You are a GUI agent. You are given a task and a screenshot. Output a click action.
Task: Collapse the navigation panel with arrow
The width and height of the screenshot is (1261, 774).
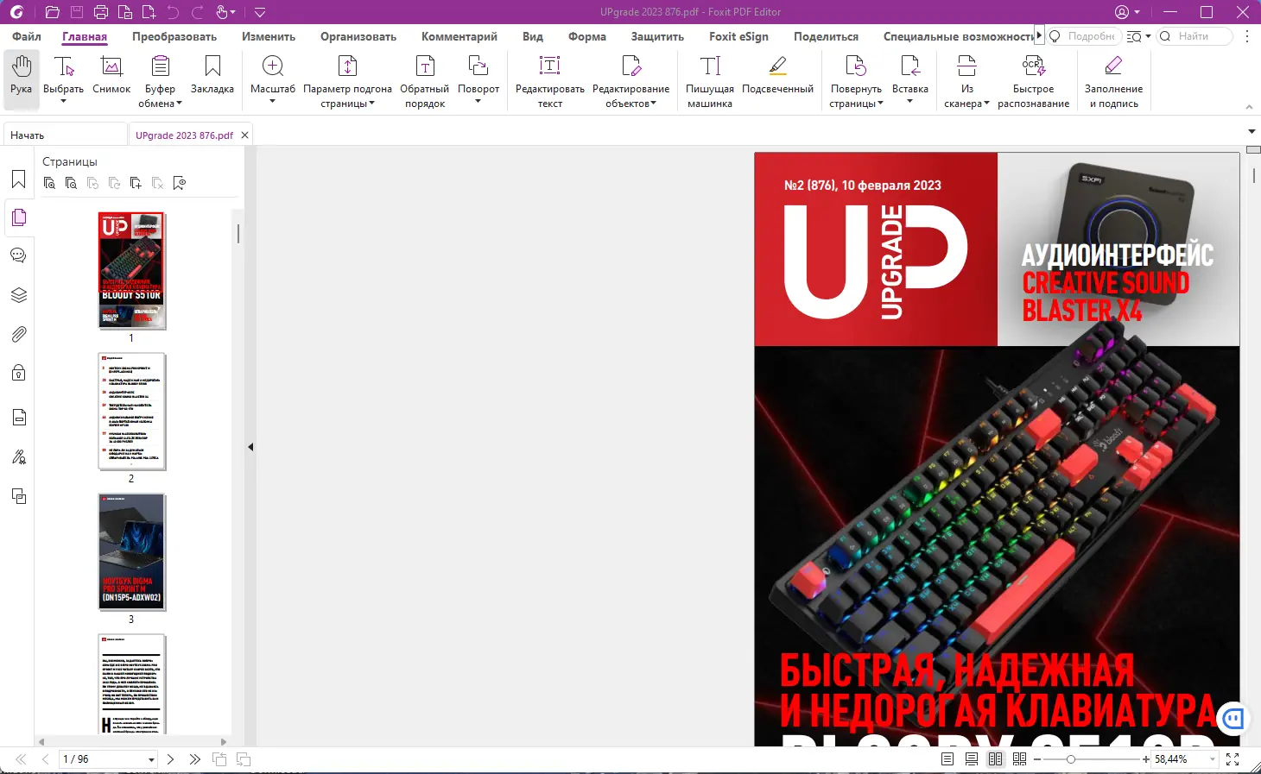250,447
